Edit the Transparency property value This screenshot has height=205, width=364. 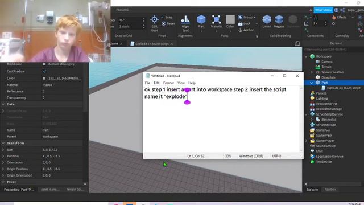pyautogui.click(x=62, y=98)
